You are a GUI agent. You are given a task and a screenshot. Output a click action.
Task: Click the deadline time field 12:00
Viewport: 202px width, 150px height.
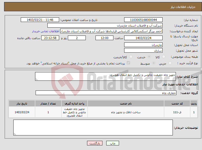104,38
